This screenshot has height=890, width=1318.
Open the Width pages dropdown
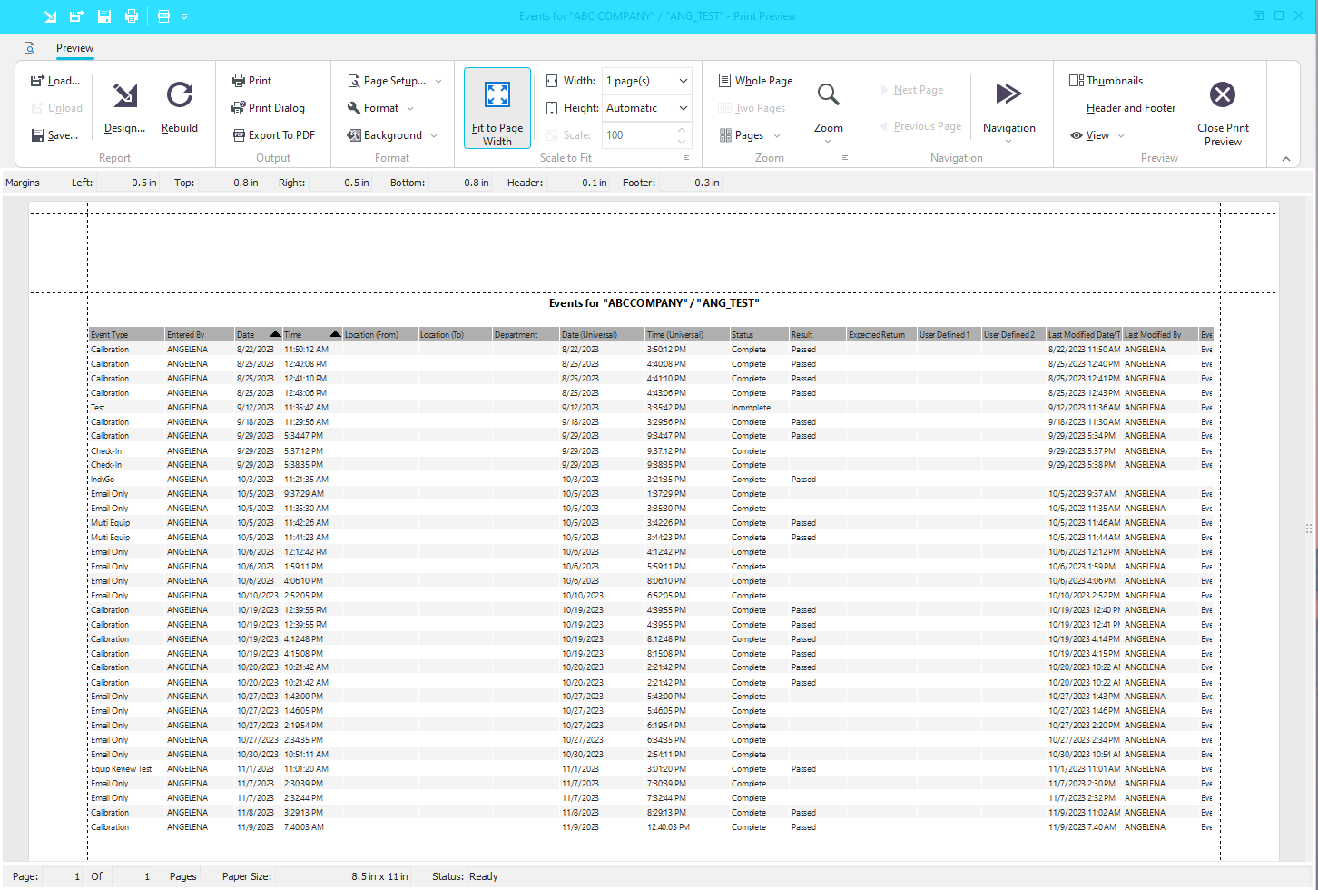(683, 81)
